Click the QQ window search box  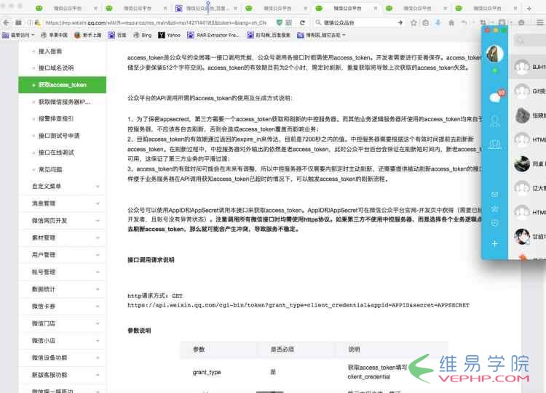pyautogui.click(x=530, y=41)
